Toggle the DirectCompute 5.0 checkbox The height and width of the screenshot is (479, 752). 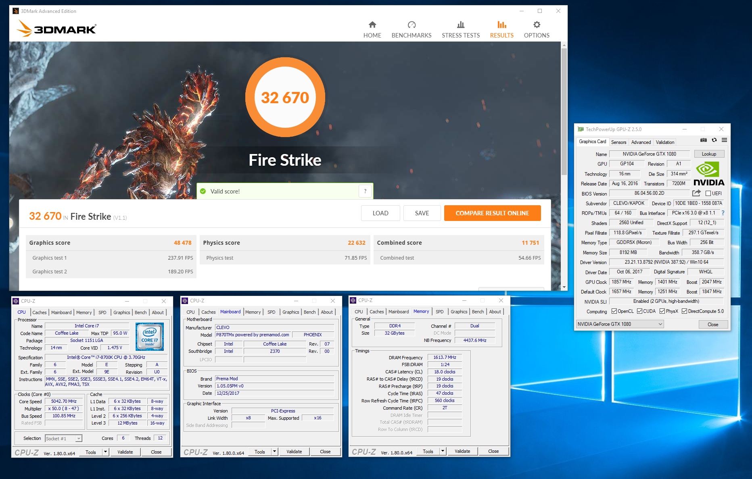coord(684,311)
